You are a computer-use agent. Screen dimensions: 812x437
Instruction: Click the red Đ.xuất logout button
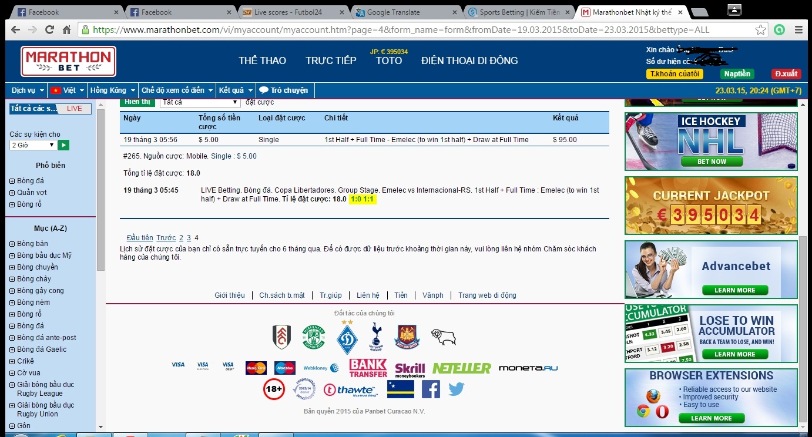pos(786,74)
